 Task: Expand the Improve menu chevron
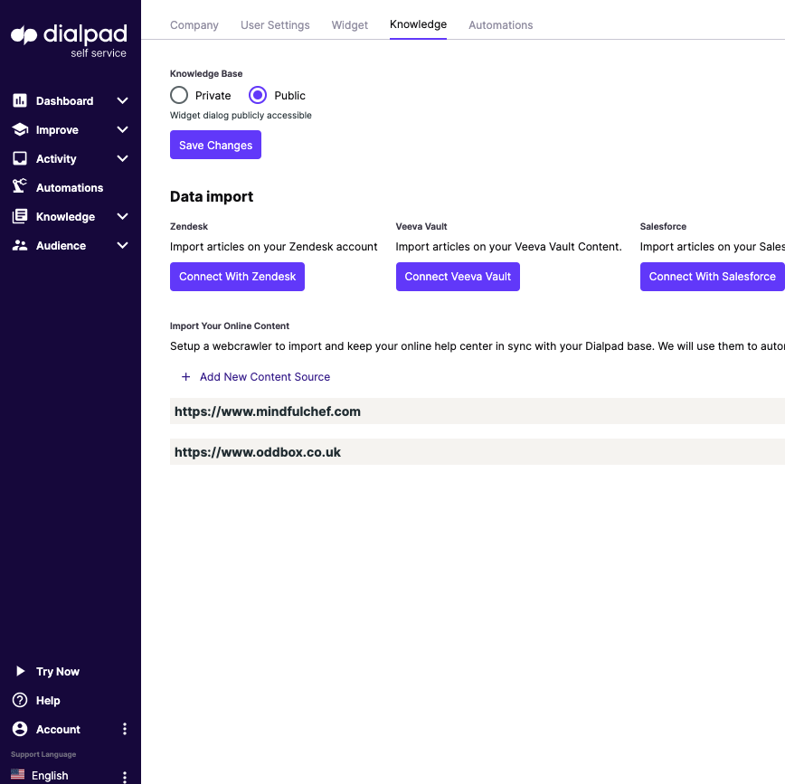point(122,129)
